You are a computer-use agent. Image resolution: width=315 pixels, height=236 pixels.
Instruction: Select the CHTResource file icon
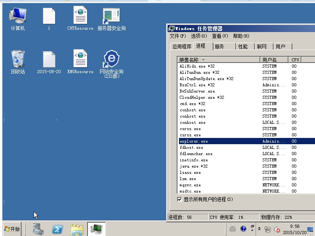(x=80, y=18)
